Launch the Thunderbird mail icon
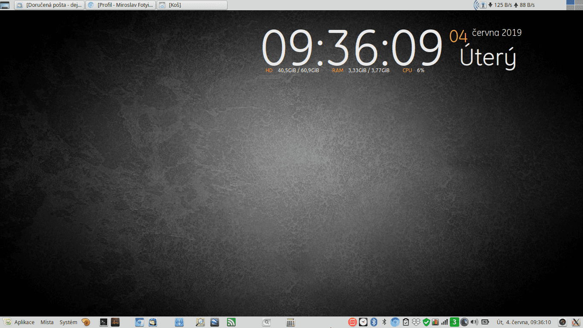 pos(152,322)
